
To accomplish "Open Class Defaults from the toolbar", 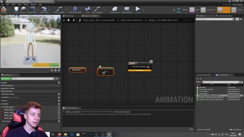I will point(127,10).
